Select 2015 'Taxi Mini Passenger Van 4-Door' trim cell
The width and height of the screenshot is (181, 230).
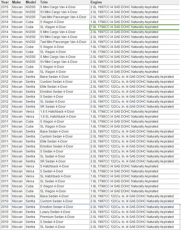tap(65, 17)
